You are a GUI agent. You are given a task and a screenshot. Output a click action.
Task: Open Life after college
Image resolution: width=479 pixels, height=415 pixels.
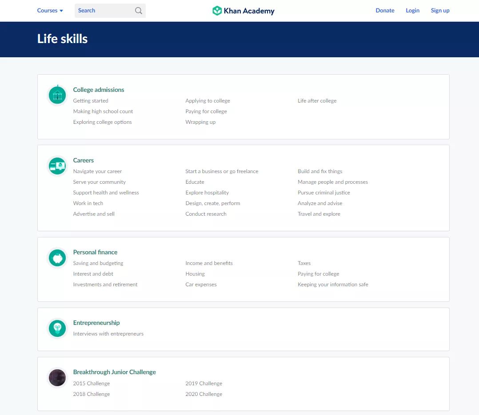[x=317, y=101]
